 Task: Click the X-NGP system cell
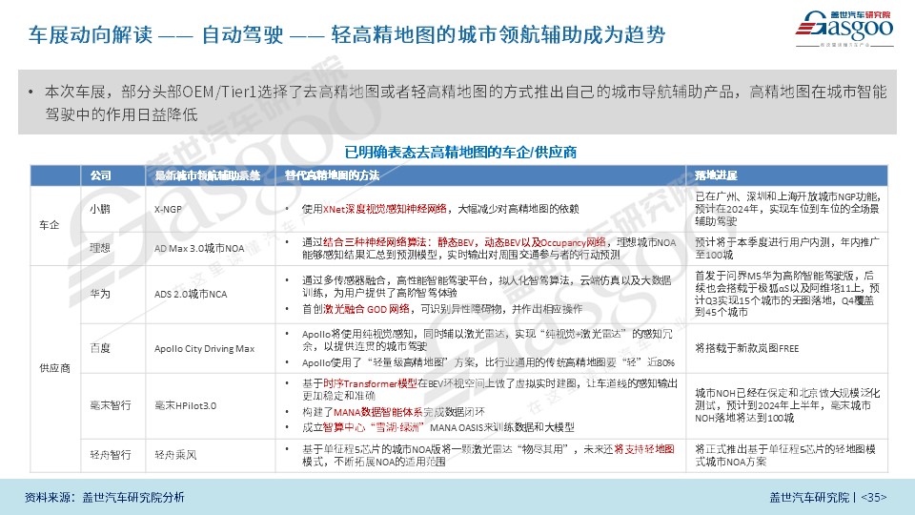(x=170, y=208)
